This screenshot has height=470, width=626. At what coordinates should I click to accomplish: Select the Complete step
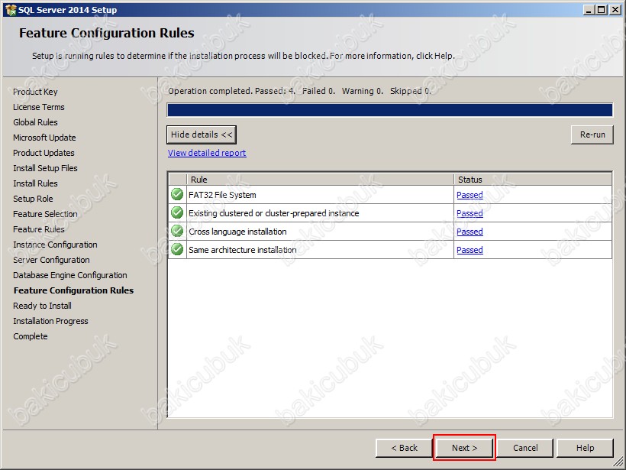point(31,336)
